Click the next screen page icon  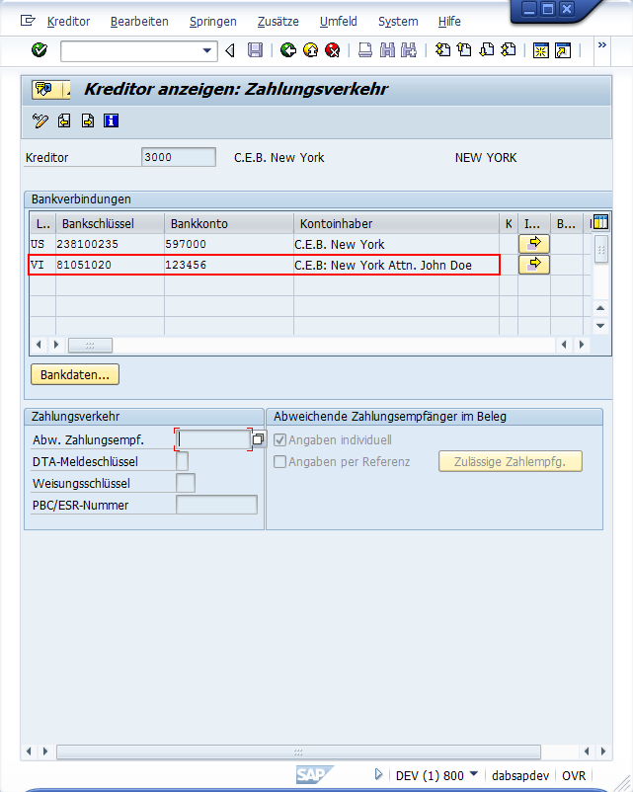coord(88,120)
